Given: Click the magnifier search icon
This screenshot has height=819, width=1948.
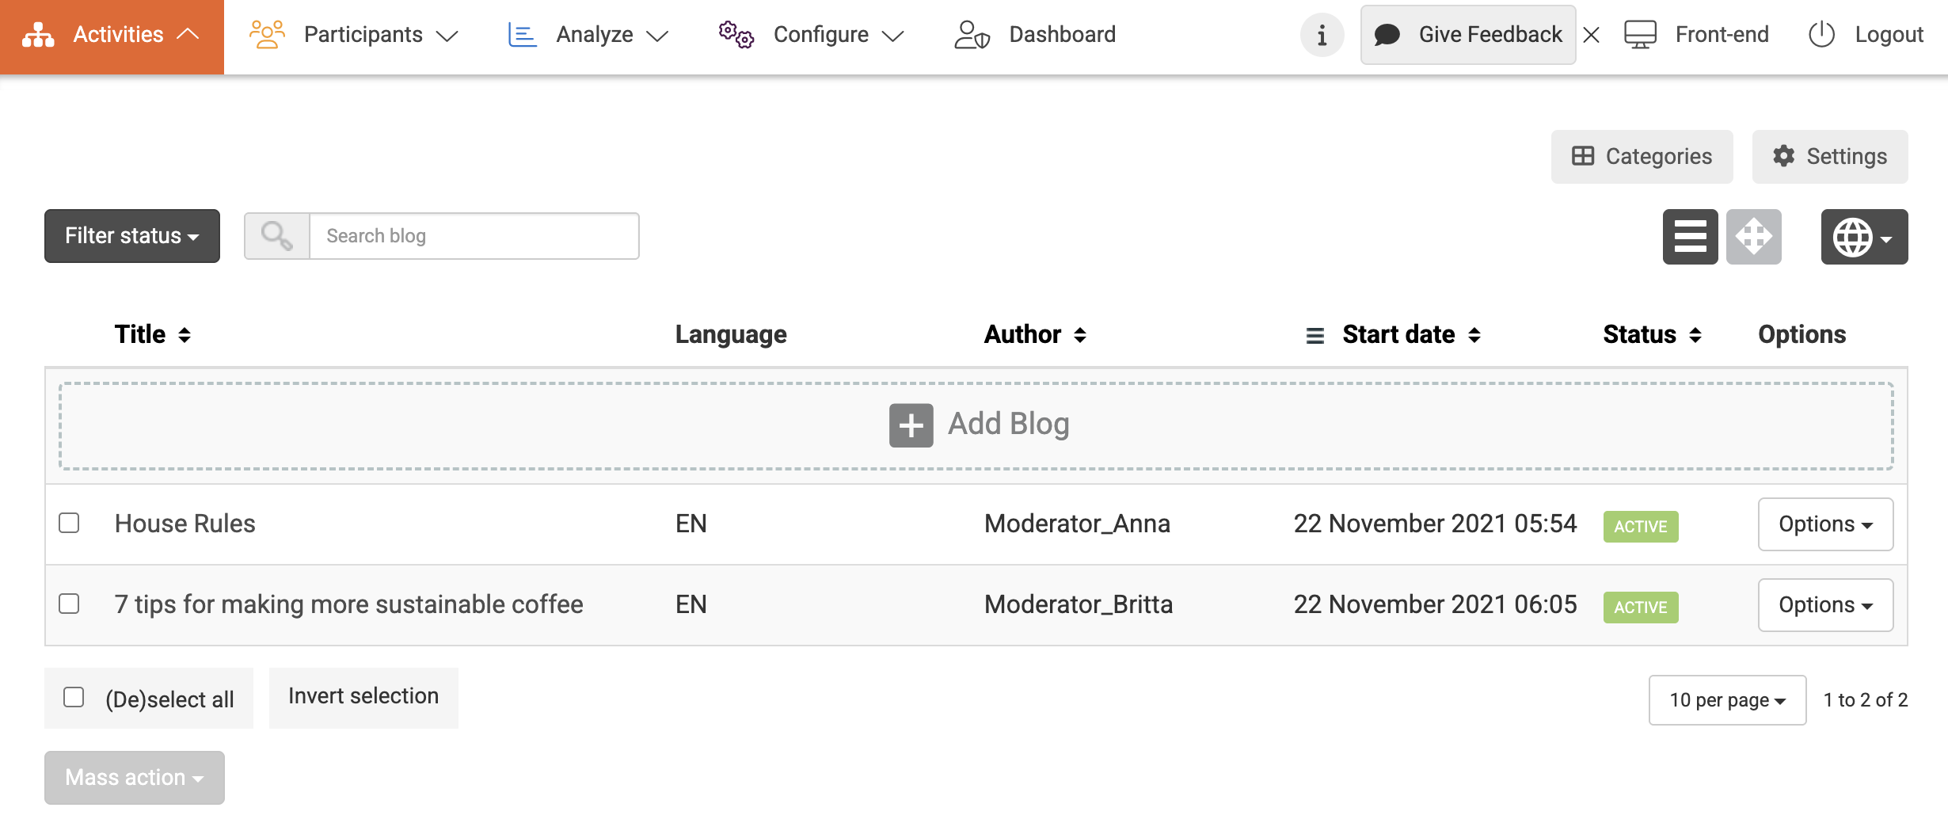Looking at the screenshot, I should pos(276,236).
